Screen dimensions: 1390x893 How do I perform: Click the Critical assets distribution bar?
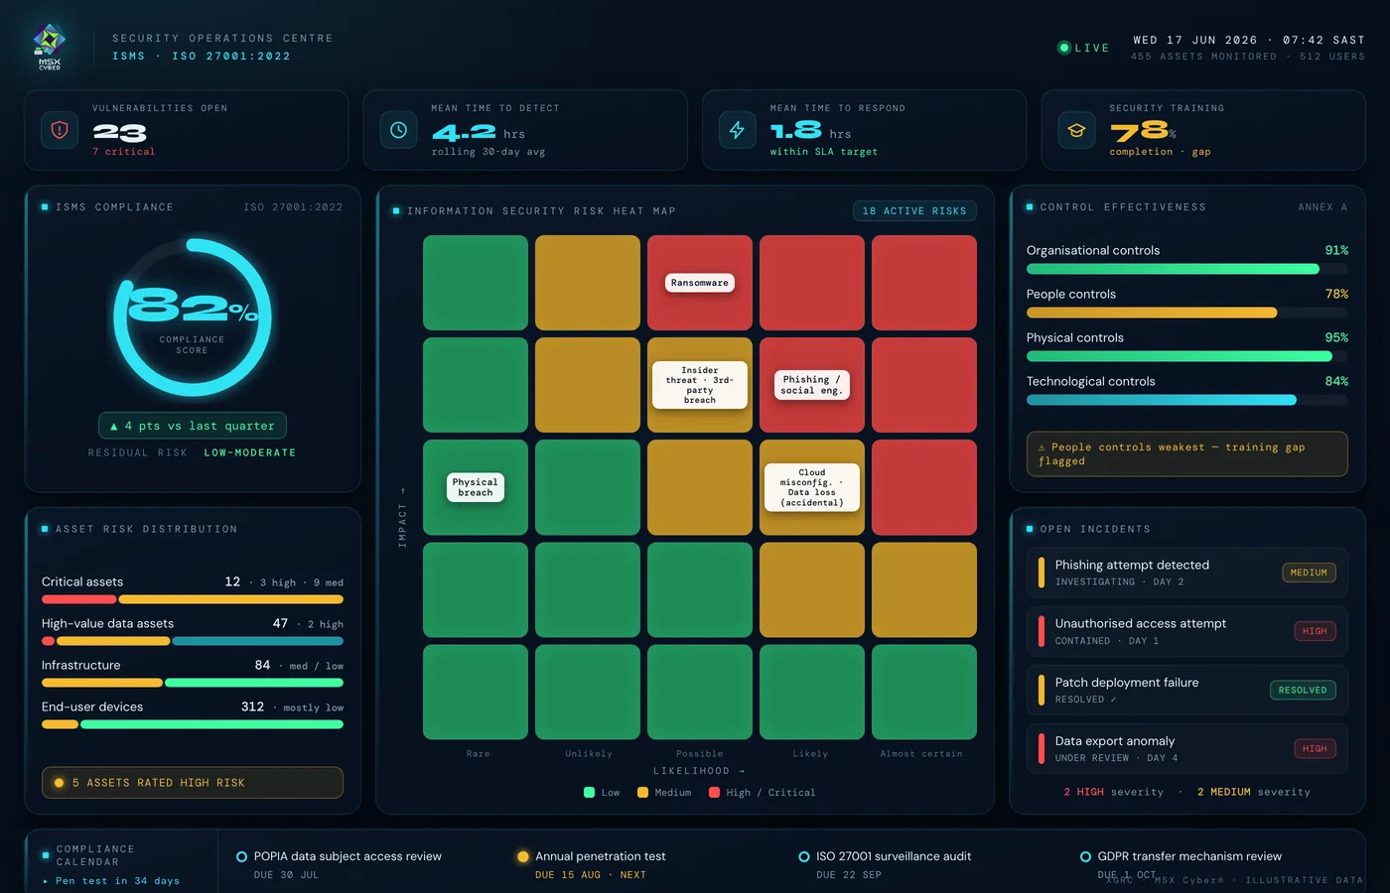click(193, 599)
